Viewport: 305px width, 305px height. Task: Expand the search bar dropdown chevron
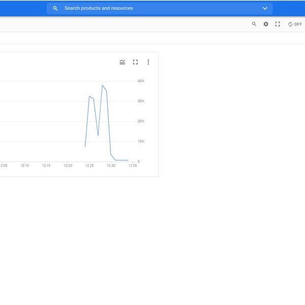click(x=265, y=9)
